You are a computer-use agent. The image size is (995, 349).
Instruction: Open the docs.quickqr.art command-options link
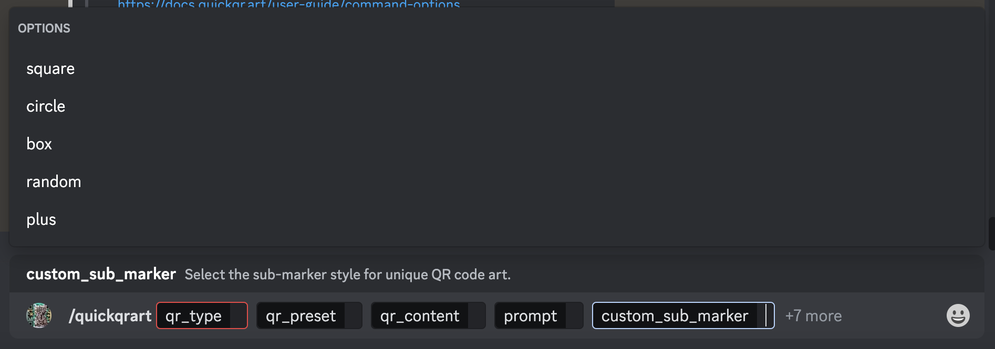click(x=288, y=4)
